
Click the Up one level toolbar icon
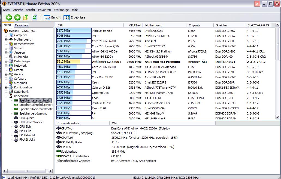[x=26, y=17]
